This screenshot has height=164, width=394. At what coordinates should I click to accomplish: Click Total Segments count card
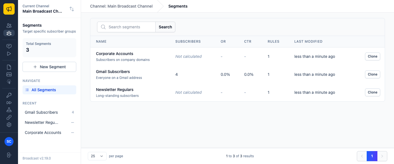[x=49, y=48]
